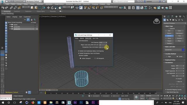Enable the AutoGrid checkbox
The height and width of the screenshot is (105, 187).
pyautogui.click(x=169, y=29)
